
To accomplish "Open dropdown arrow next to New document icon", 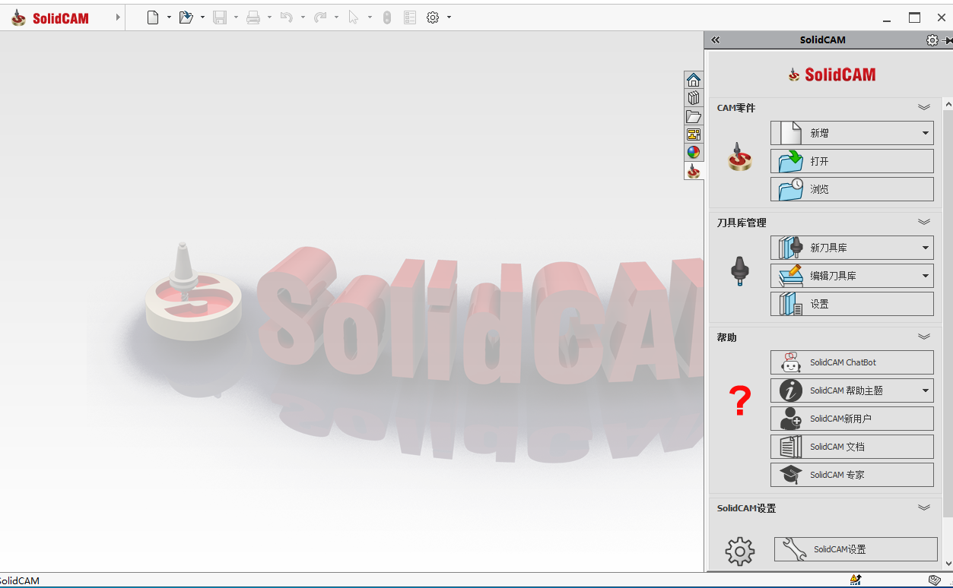I will pyautogui.click(x=169, y=17).
